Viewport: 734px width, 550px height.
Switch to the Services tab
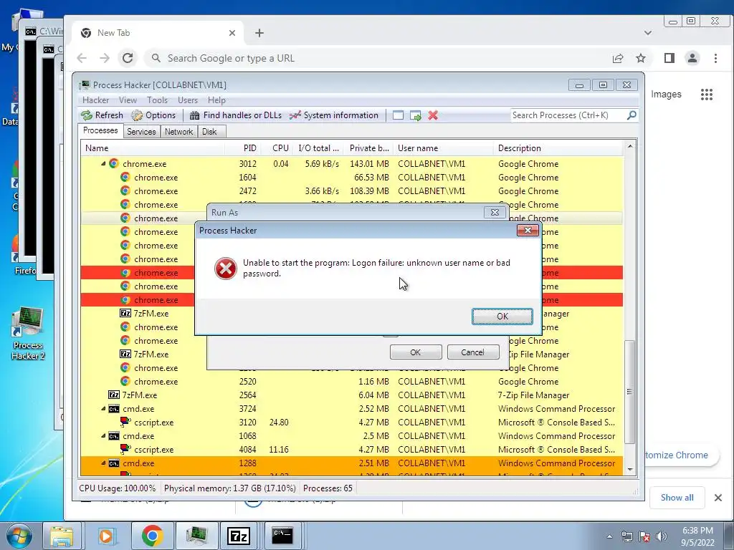point(141,132)
